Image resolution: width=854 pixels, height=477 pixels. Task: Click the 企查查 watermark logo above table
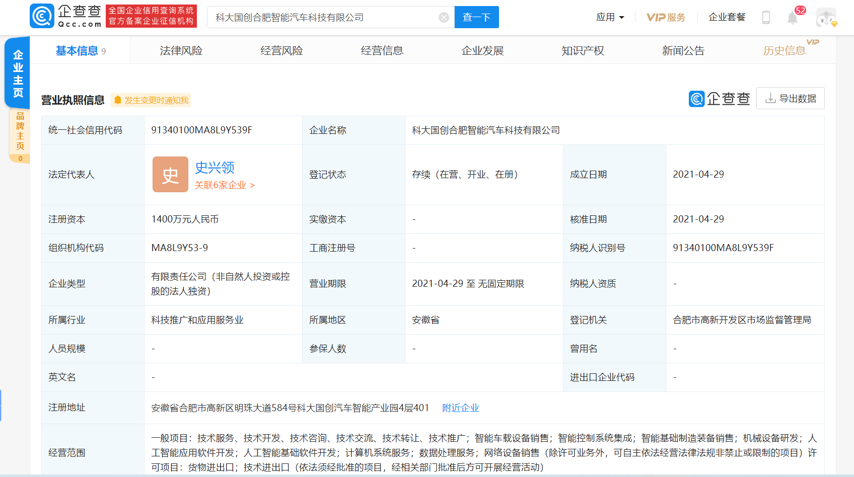719,99
